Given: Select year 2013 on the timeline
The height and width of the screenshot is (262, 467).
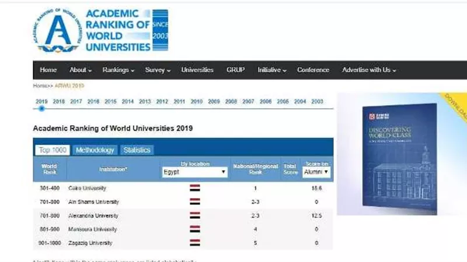Looking at the screenshot, I should 145,101.
